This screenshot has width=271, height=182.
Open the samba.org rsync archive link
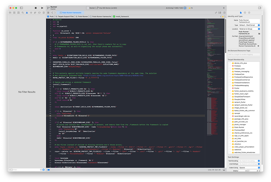(113, 75)
